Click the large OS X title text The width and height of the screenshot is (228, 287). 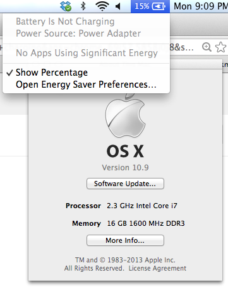point(125,151)
